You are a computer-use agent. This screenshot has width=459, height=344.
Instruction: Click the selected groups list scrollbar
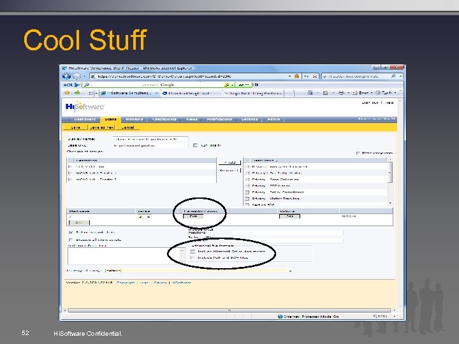[390, 181]
